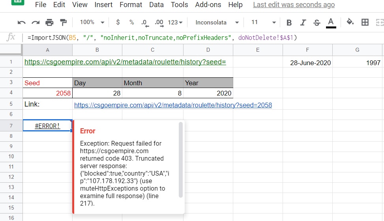Image resolution: width=384 pixels, height=221 pixels.
Task: Open the fill color bucket tool
Action: [x=350, y=22]
